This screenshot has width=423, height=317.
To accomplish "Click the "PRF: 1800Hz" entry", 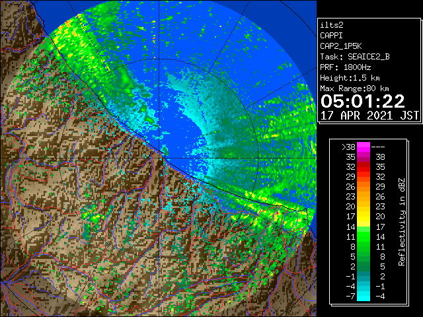I will tap(345, 67).
